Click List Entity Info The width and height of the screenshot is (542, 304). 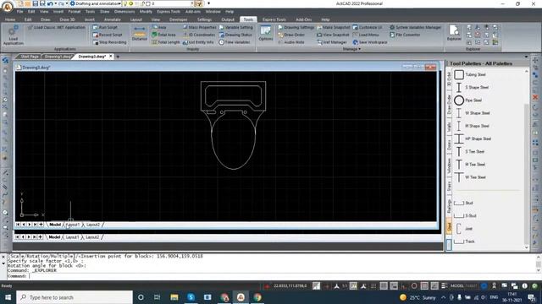pos(198,42)
